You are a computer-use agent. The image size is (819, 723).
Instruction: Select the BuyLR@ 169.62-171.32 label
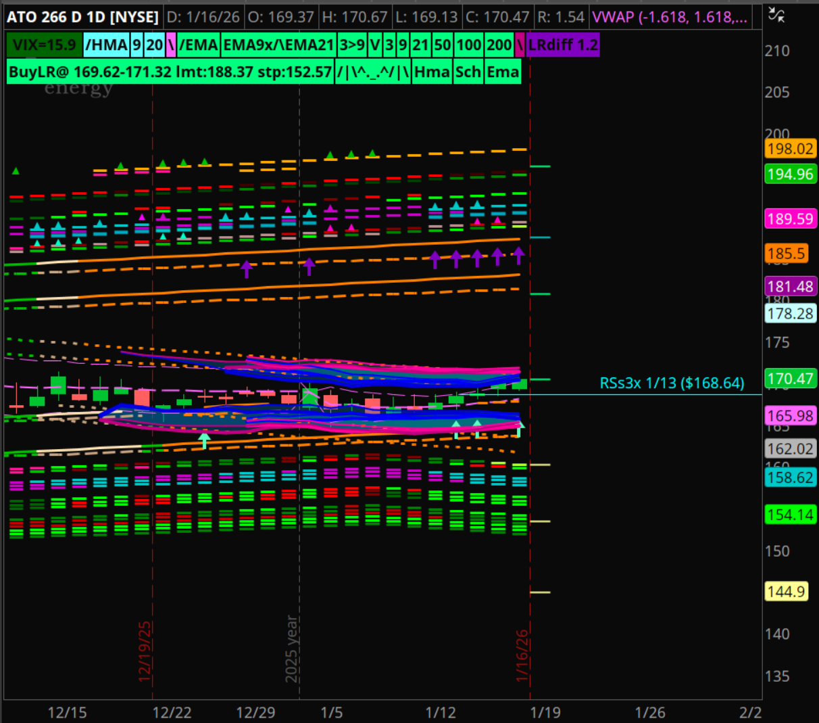[170, 72]
